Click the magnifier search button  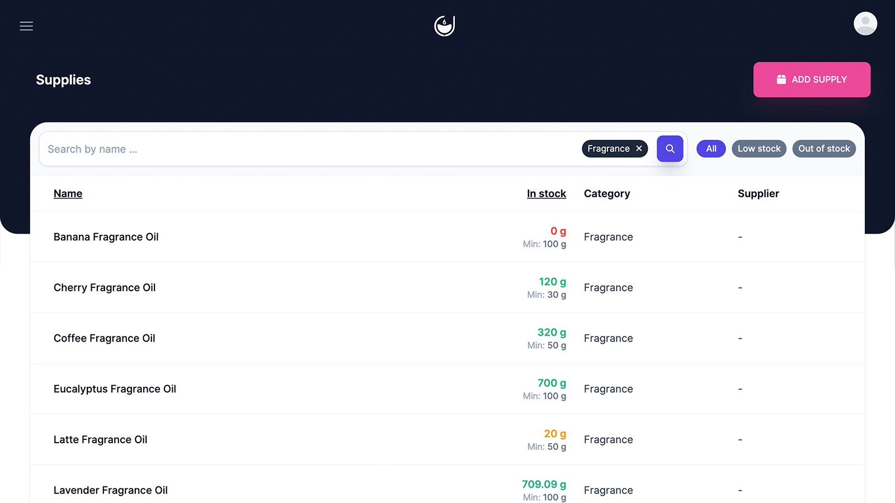point(670,149)
